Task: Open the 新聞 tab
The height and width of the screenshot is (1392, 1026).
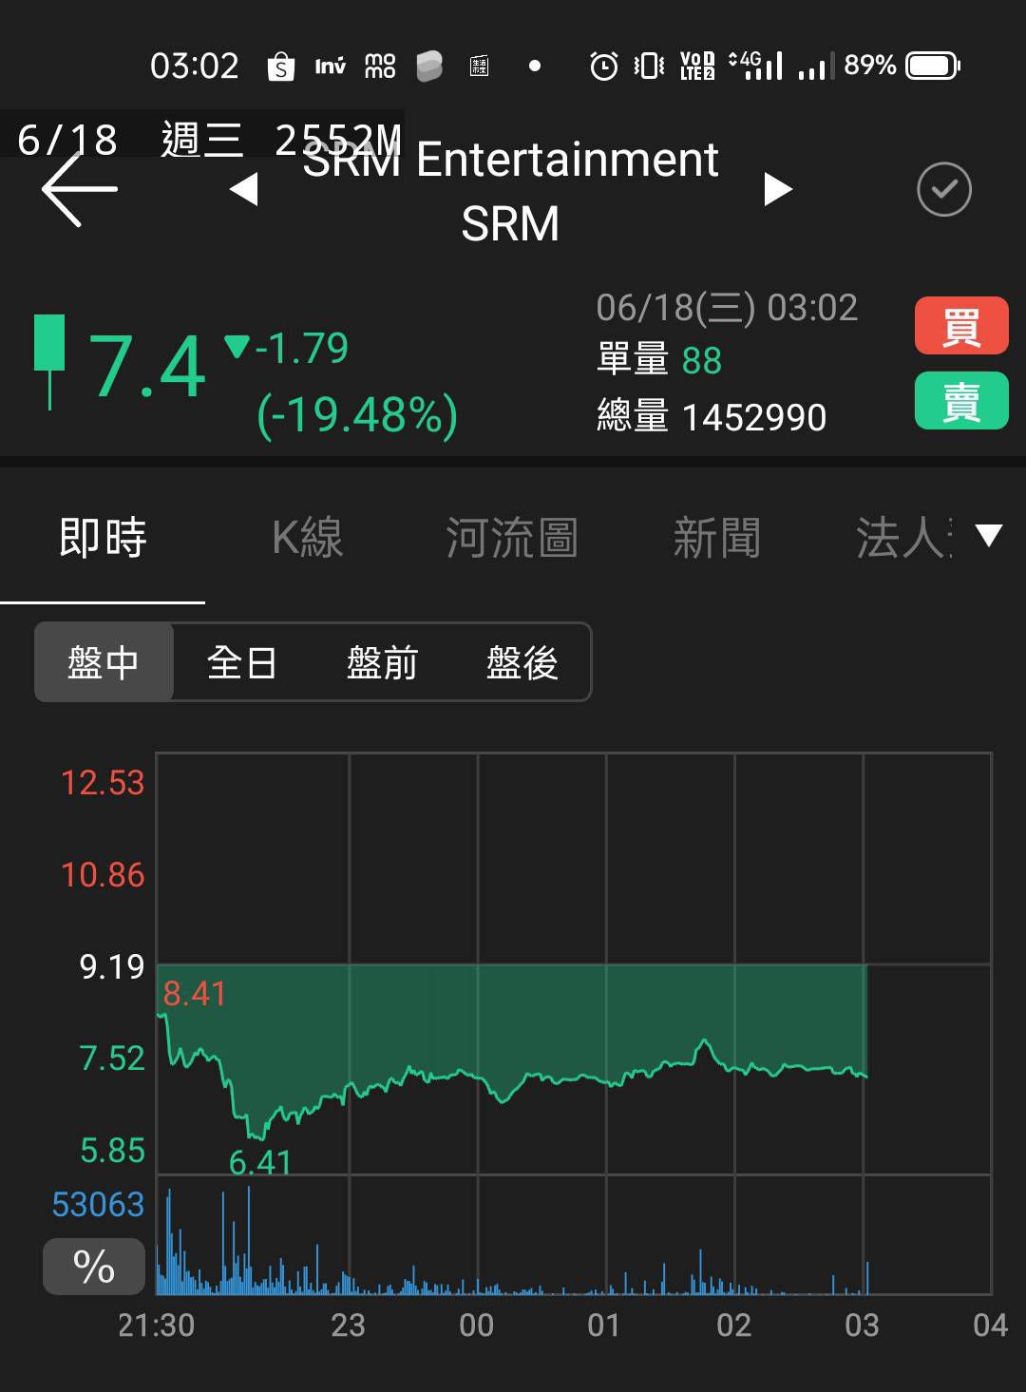Action: [716, 538]
